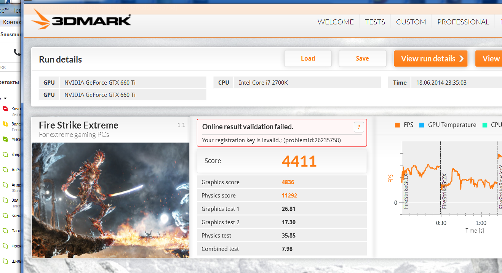Click the time value 18.06.2014 23:35:03

(441, 82)
